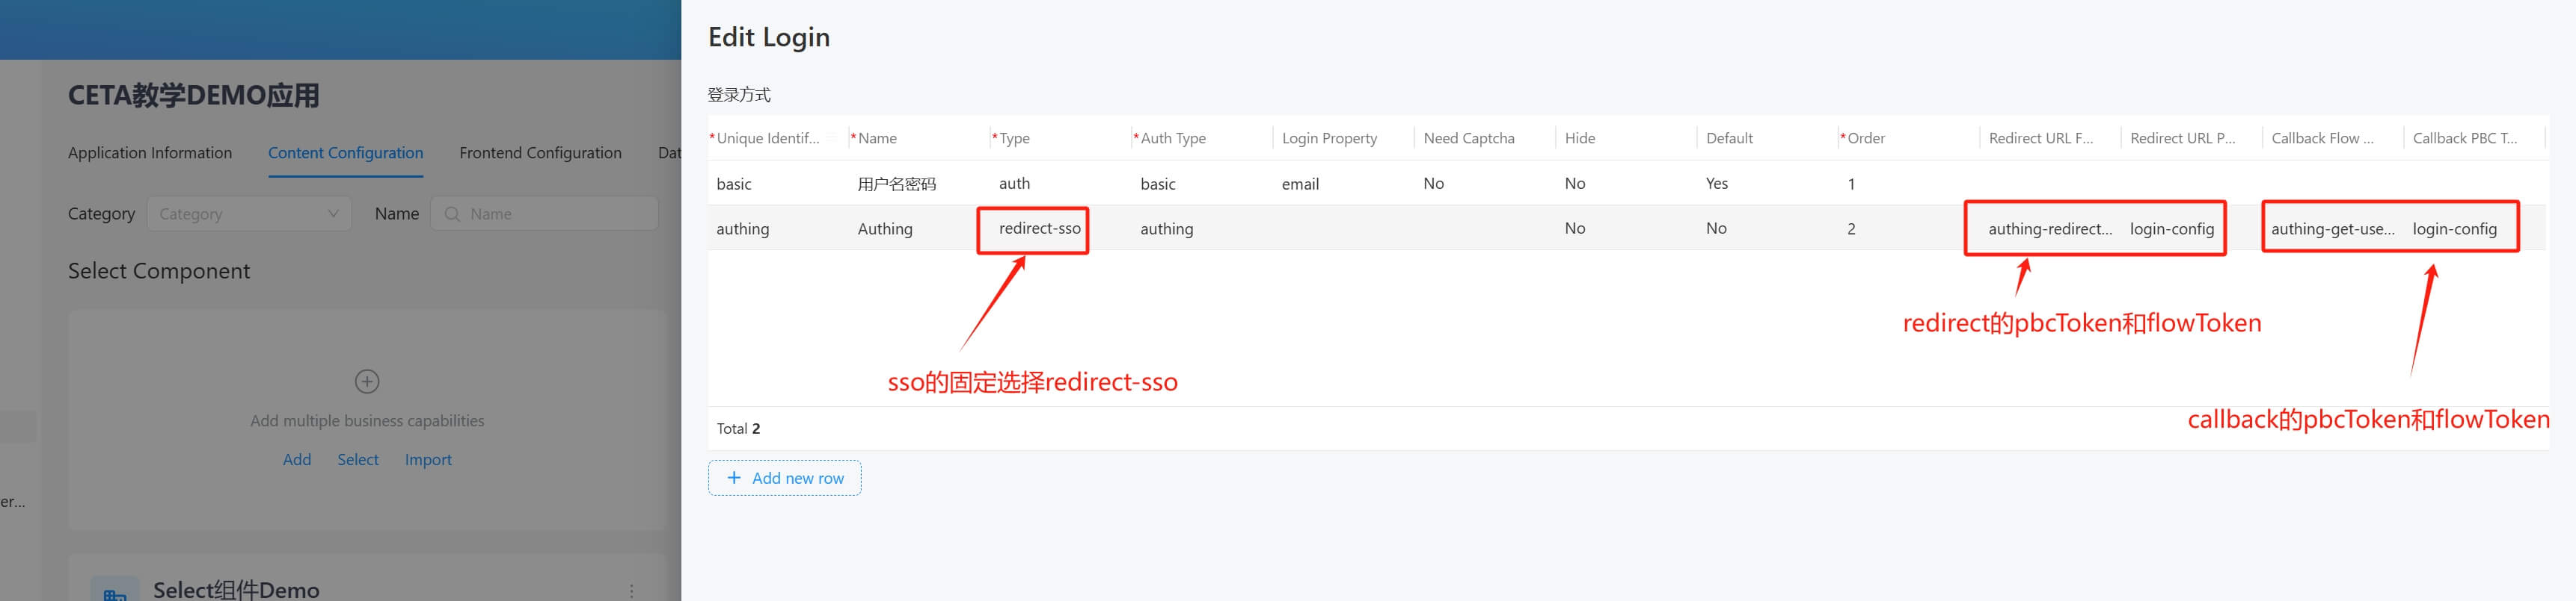Click the 'authing-get-use...' cell
The width and height of the screenshot is (2576, 601).
pyautogui.click(x=2333, y=228)
